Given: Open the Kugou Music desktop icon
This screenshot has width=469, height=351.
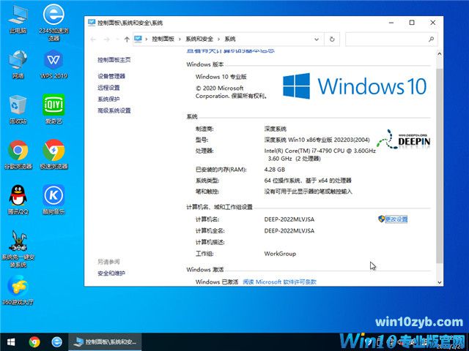Looking at the screenshot, I should click(x=53, y=195).
